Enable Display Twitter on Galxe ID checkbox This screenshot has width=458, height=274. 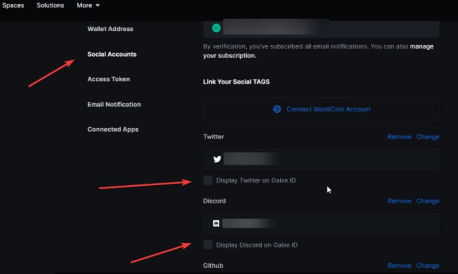coord(208,180)
